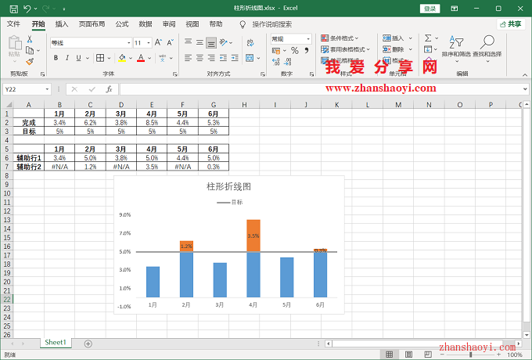532x360 pixels.
Task: Expand the number format dropdown
Action: pyautogui.click(x=308, y=39)
